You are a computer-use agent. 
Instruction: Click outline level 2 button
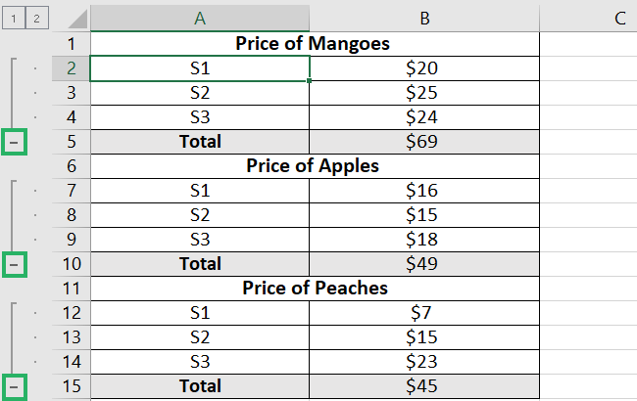[x=37, y=19]
